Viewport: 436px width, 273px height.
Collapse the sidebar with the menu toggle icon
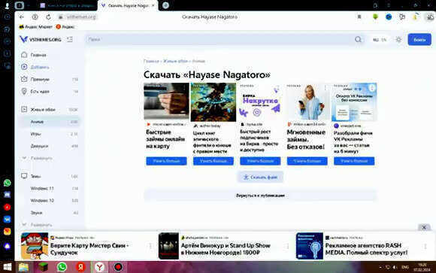click(70, 40)
